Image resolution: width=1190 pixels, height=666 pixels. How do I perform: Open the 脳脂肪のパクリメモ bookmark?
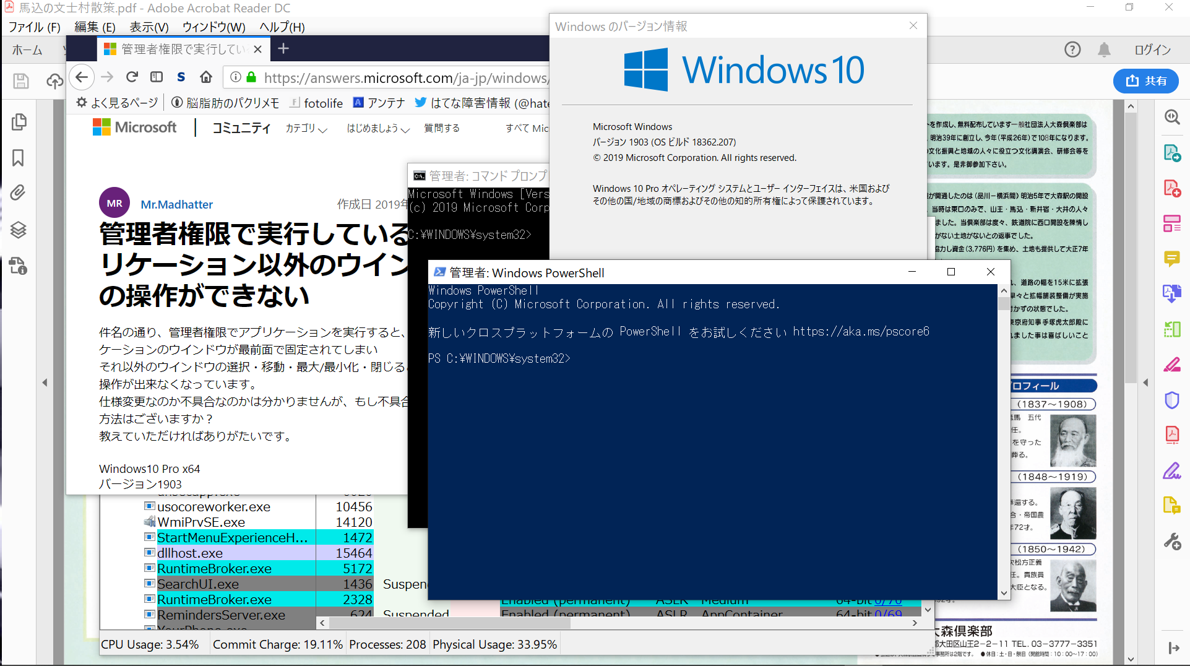click(225, 103)
